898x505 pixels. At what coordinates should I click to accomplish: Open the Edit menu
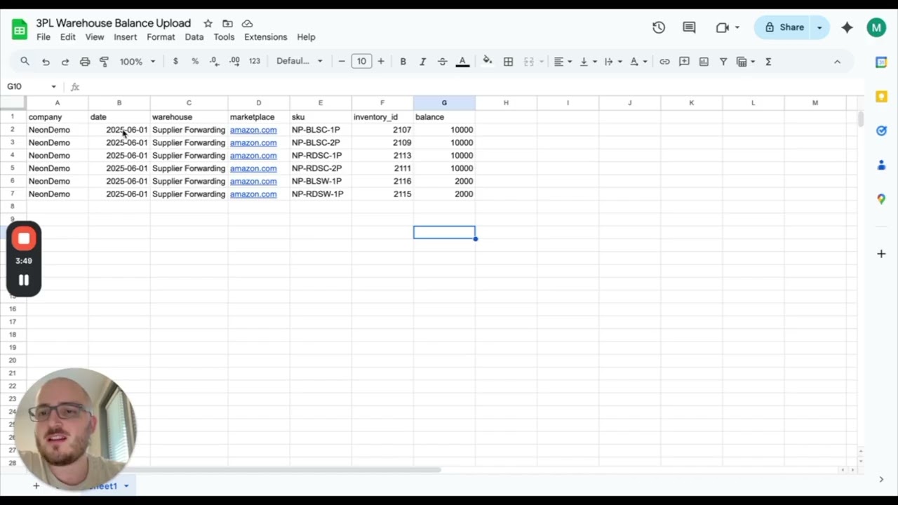tap(68, 37)
